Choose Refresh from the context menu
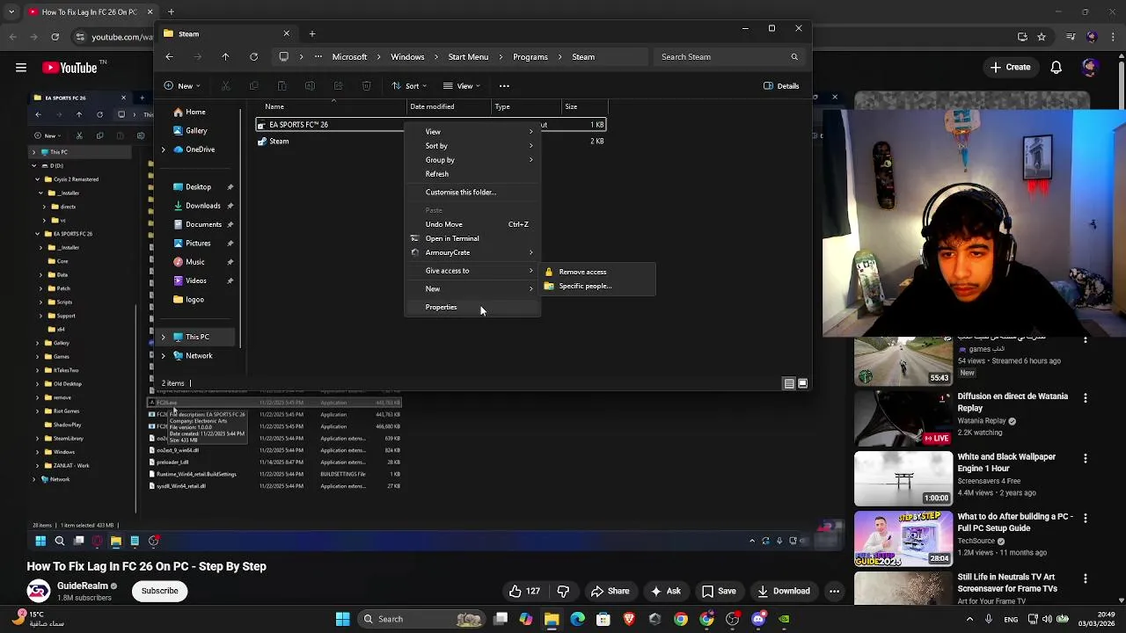The width and height of the screenshot is (1126, 633). (x=472, y=174)
